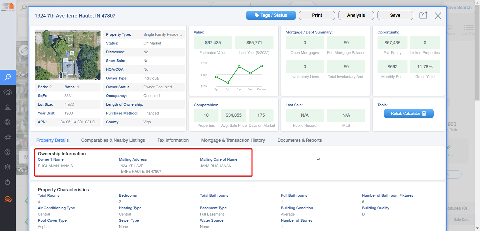Click the Print button
This screenshot has height=231, width=480.
coord(317,15)
